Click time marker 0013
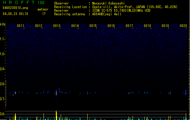Image resolution: width=190 pixels, height=120 pixels. [x=57, y=26]
